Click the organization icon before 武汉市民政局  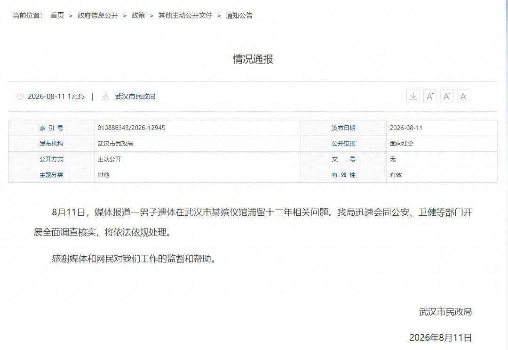105,97
